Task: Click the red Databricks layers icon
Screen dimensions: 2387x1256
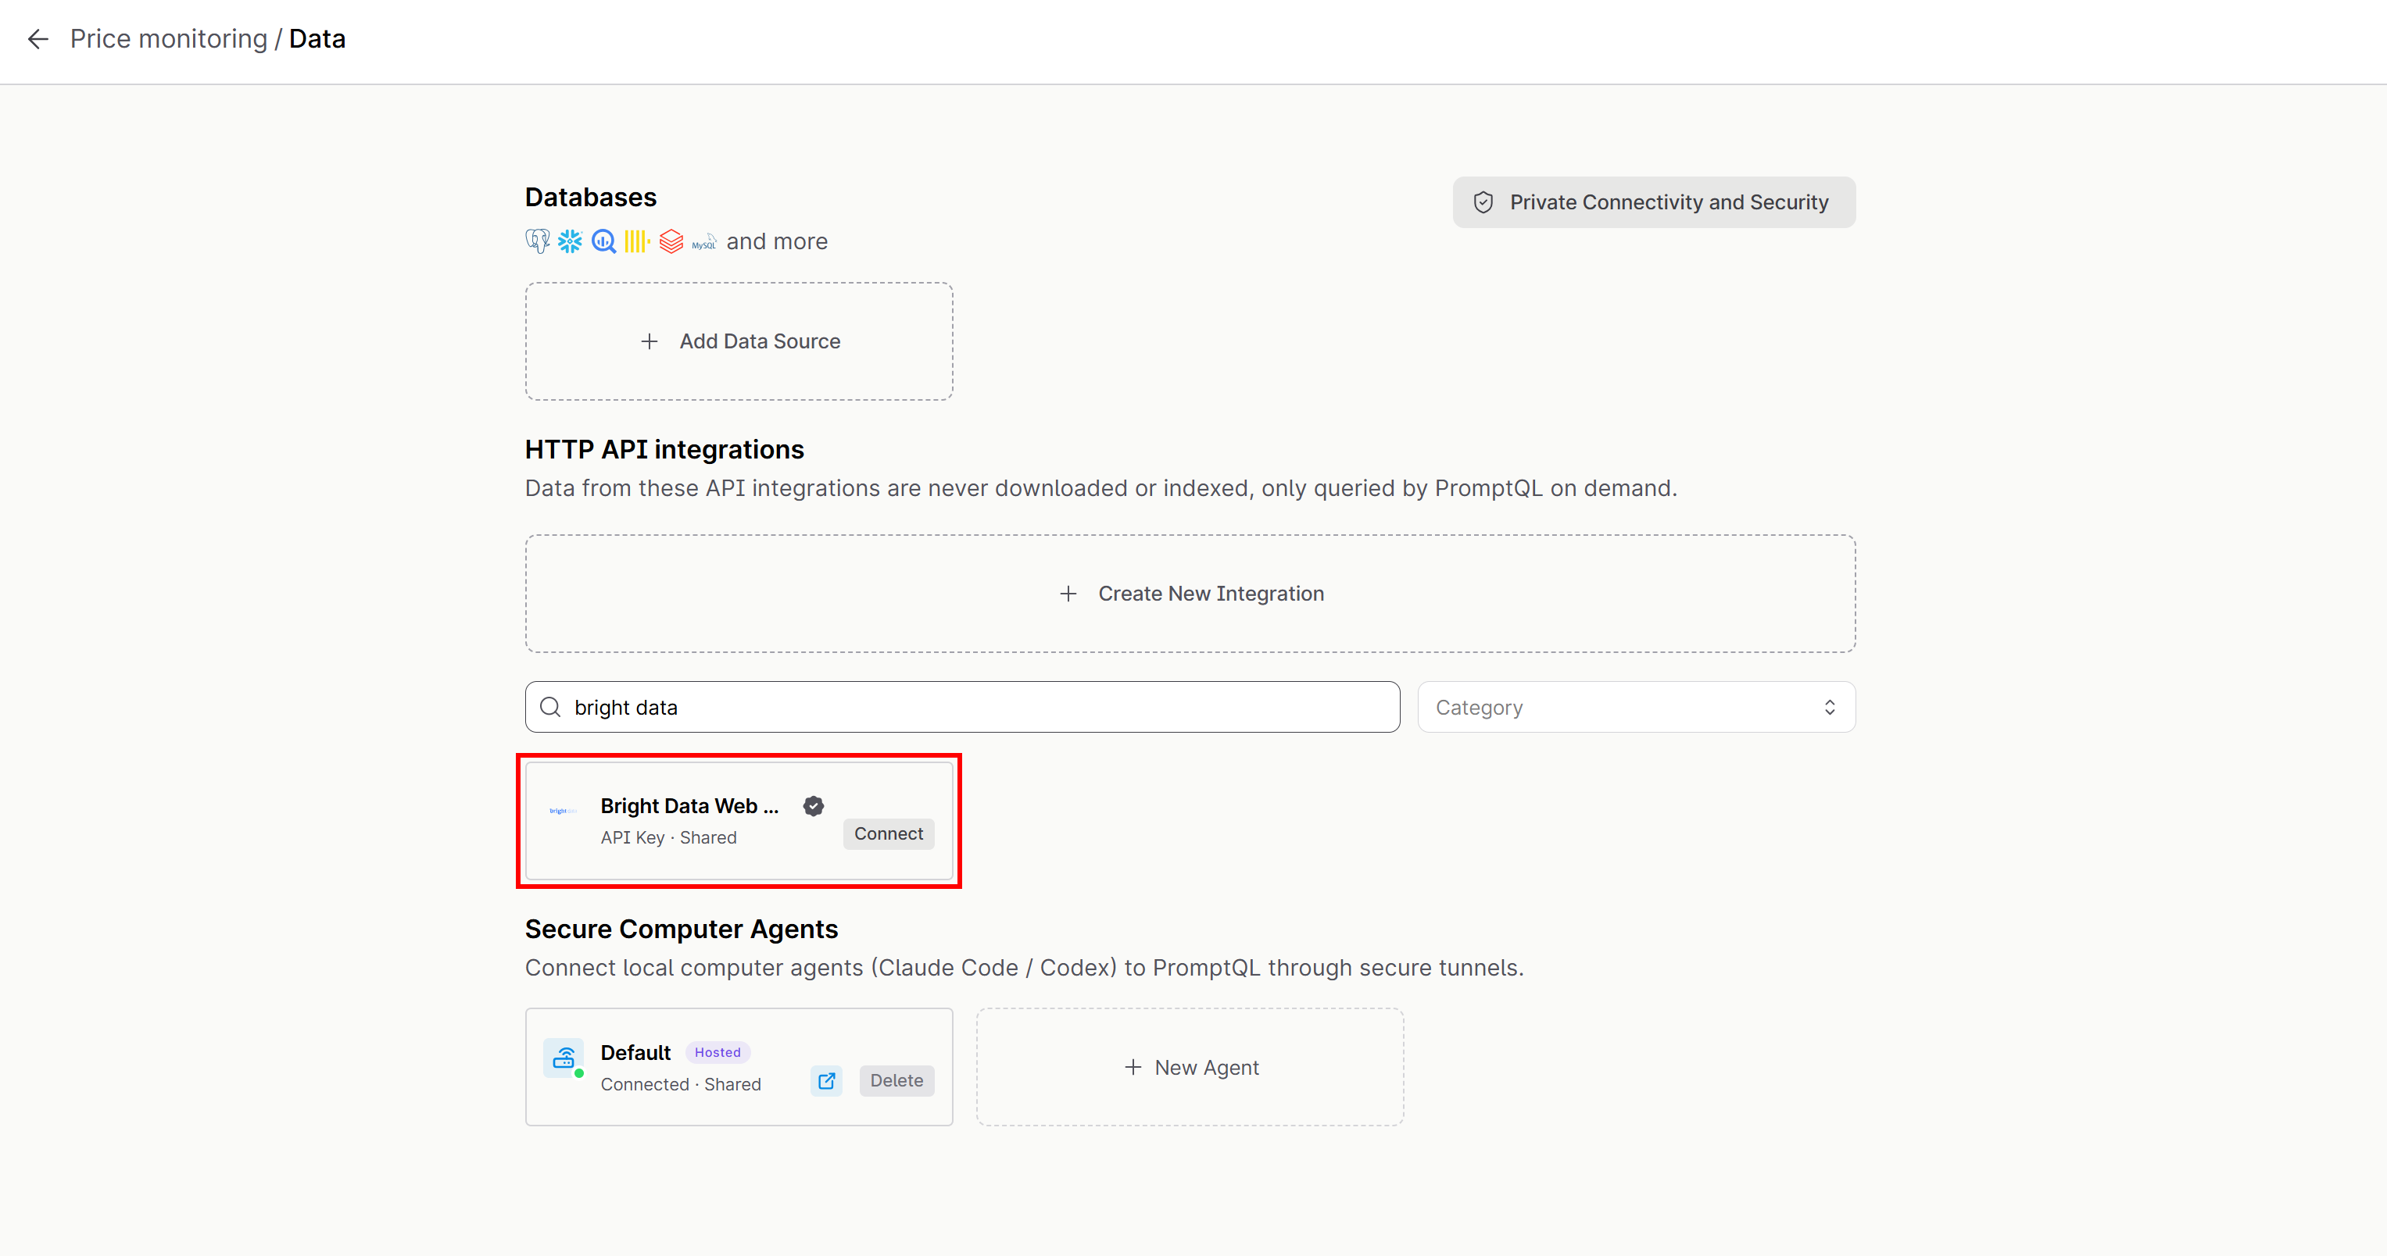Action: pyautogui.click(x=671, y=241)
